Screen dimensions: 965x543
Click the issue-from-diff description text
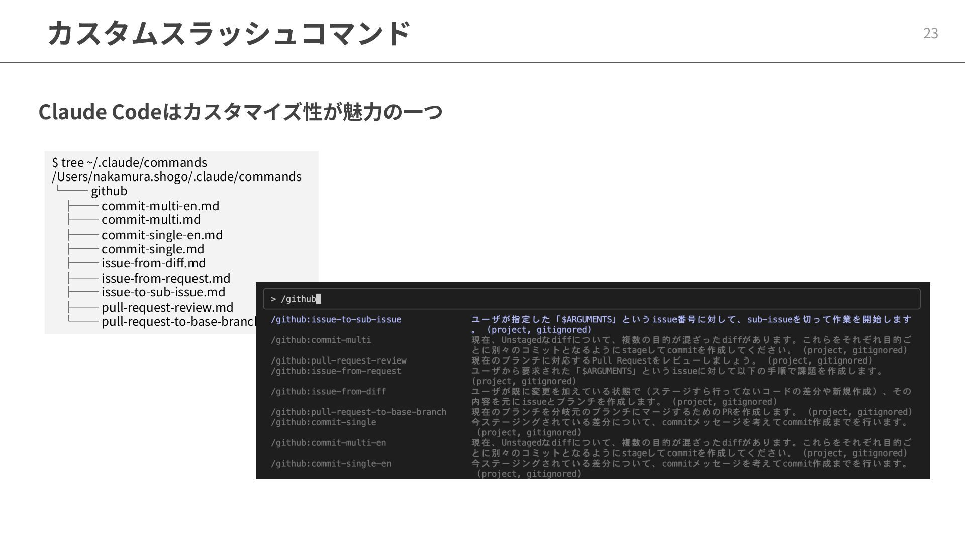tap(691, 396)
